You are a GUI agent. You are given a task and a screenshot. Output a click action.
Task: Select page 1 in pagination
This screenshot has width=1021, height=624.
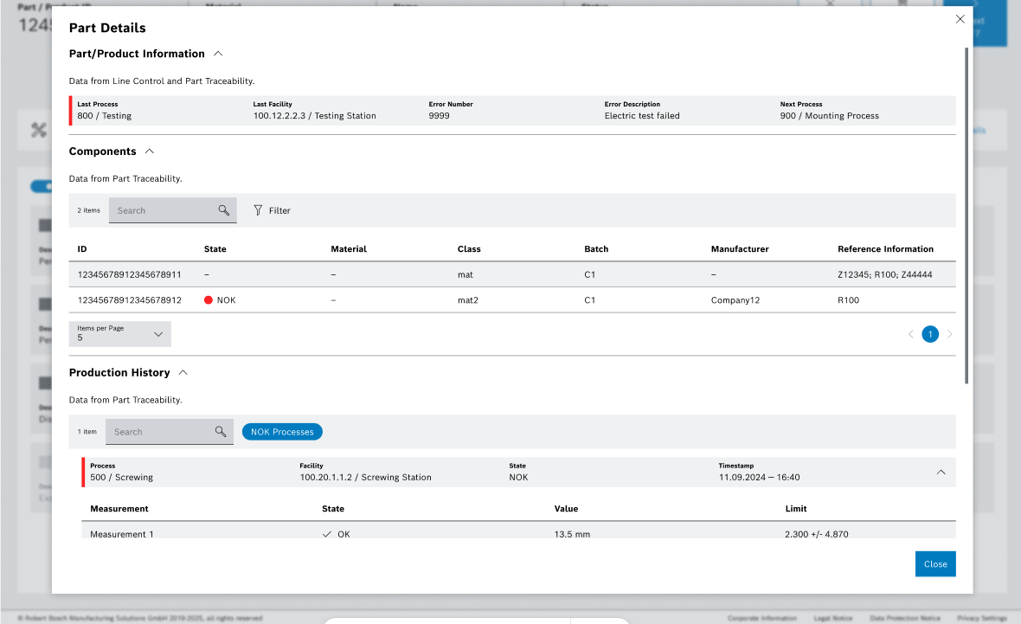click(930, 334)
